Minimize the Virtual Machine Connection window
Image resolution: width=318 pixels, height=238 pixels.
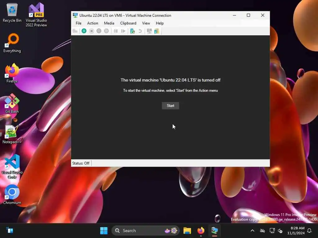234,15
